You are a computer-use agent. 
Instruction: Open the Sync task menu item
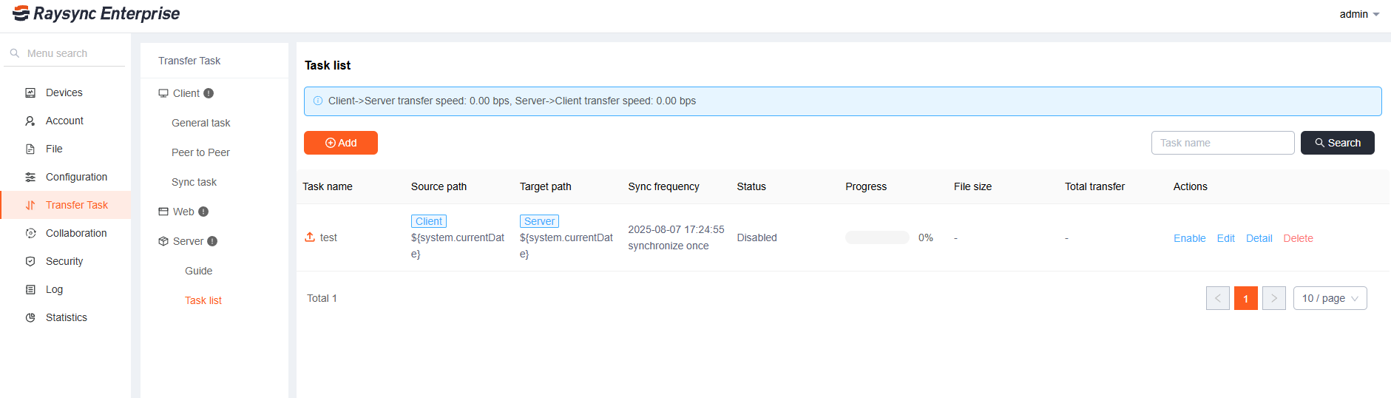[x=194, y=182]
